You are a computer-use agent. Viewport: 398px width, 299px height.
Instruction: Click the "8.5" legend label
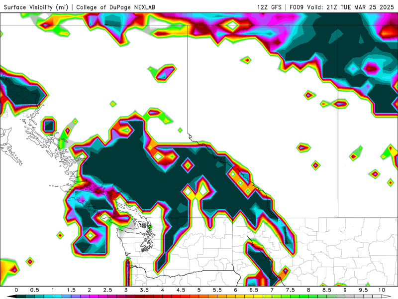click(327, 290)
